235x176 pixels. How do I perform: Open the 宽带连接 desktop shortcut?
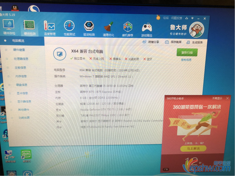pos(10,156)
